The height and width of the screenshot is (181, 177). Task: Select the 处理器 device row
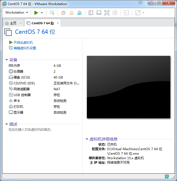coord(44,71)
